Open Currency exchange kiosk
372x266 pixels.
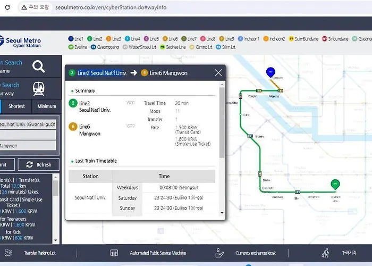pos(256,253)
